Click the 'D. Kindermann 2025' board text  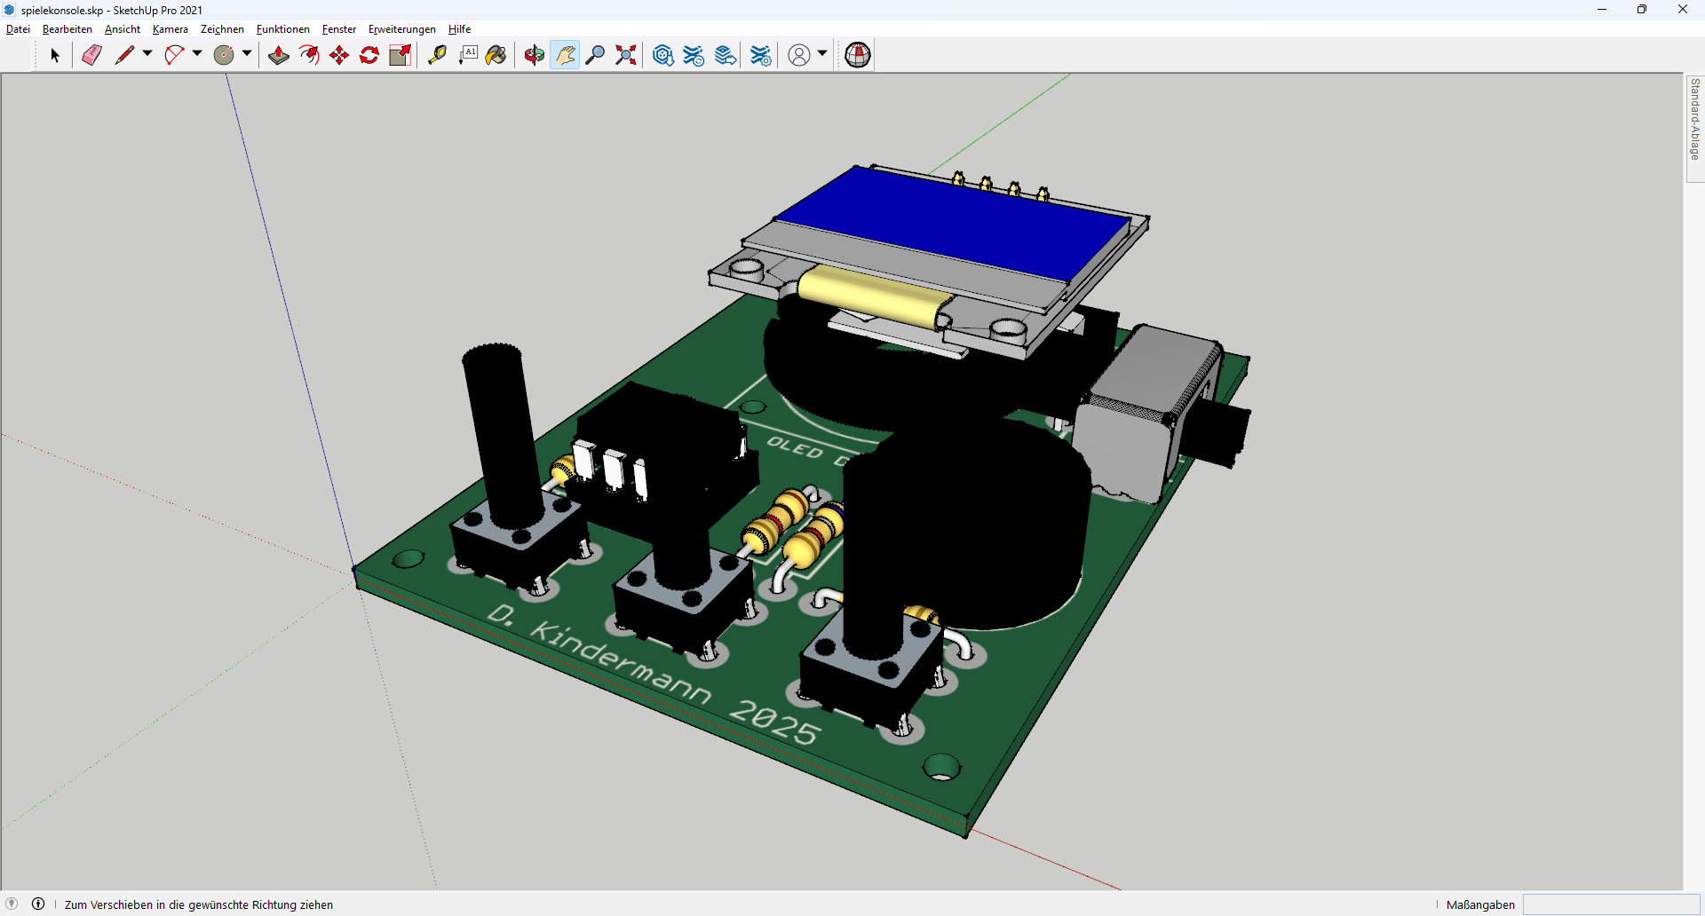click(654, 676)
